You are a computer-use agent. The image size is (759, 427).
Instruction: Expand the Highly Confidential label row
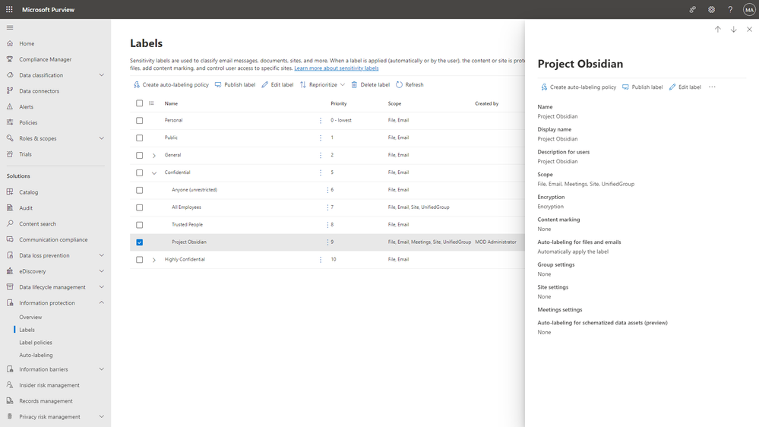click(154, 260)
